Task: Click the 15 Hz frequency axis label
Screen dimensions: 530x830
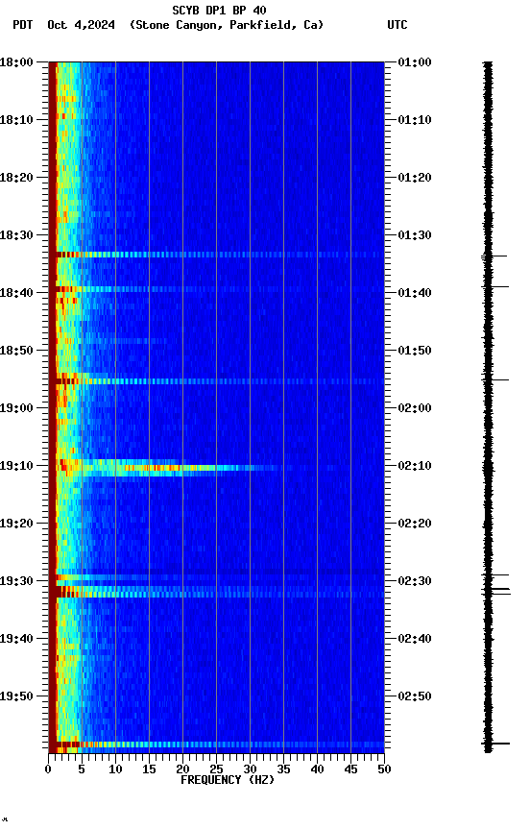Action: coord(149,769)
